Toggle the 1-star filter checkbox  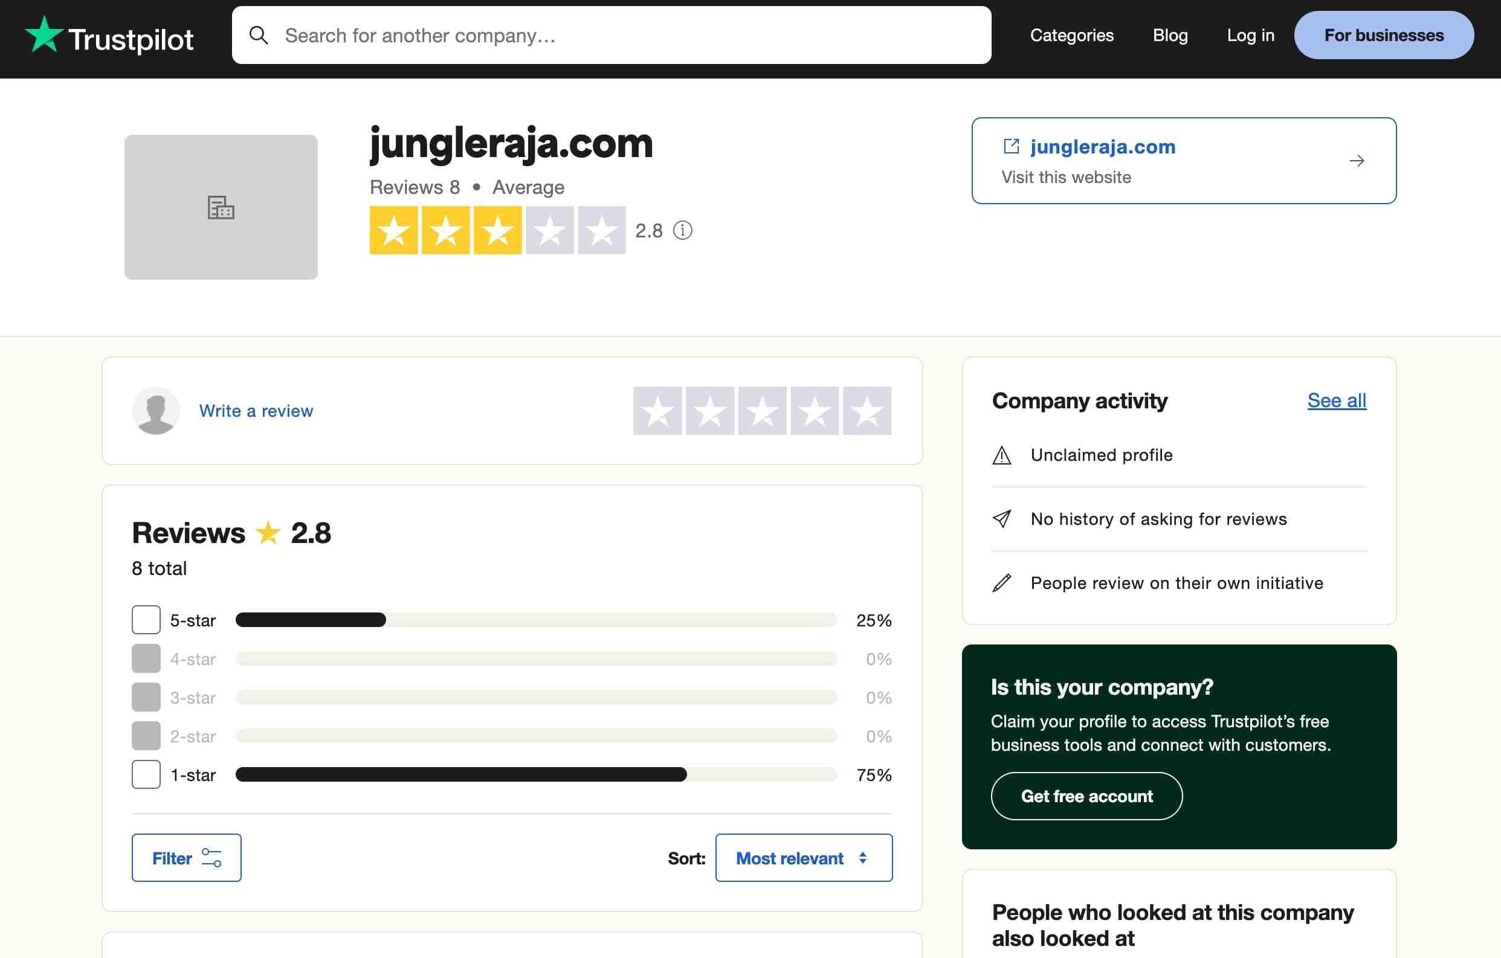146,775
